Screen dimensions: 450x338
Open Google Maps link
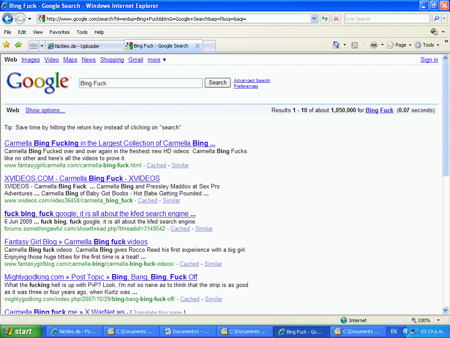point(70,60)
